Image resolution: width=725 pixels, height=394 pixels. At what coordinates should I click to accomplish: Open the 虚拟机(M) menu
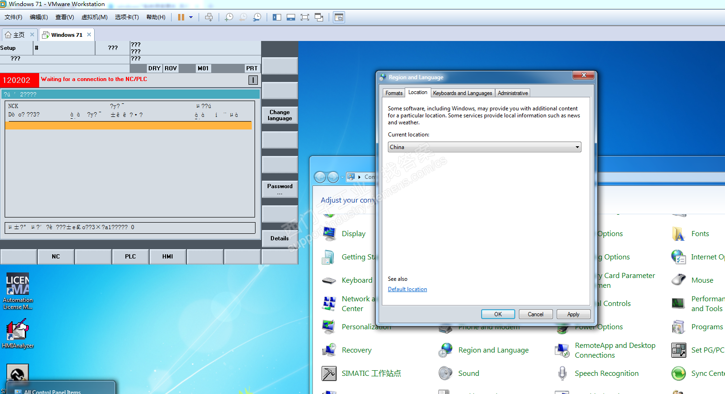(94, 17)
